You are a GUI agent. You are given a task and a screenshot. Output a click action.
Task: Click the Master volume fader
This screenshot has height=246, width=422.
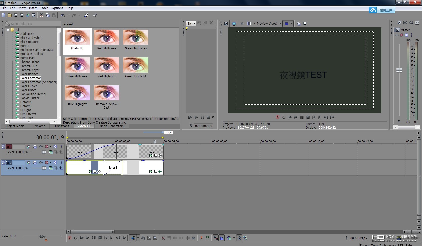click(x=399, y=70)
